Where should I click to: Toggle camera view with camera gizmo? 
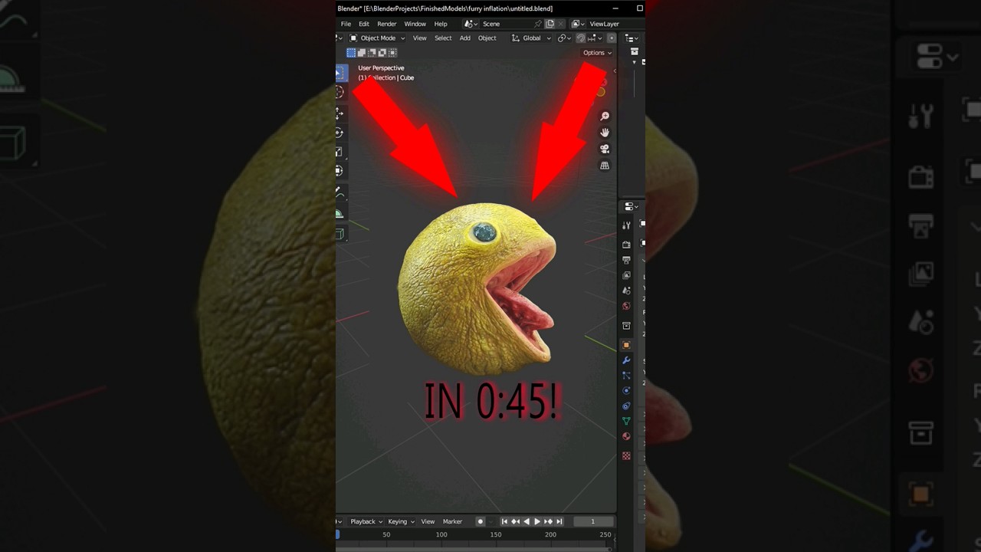click(x=605, y=149)
